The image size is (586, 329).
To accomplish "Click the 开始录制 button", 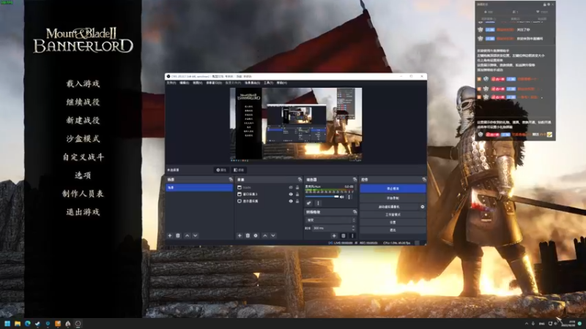I will coord(393,198).
